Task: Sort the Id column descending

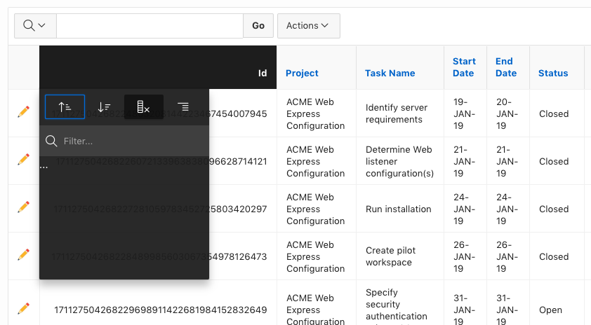Action: [104, 107]
